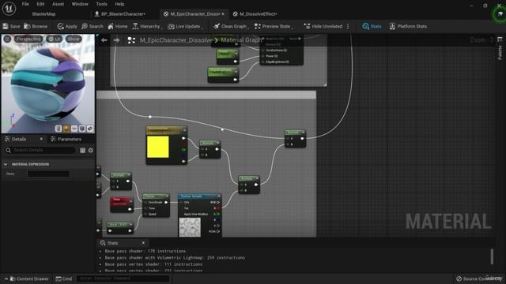506x284 pixels.
Task: Click the Texture Sample RGBA output pin
Action: [x=218, y=231]
